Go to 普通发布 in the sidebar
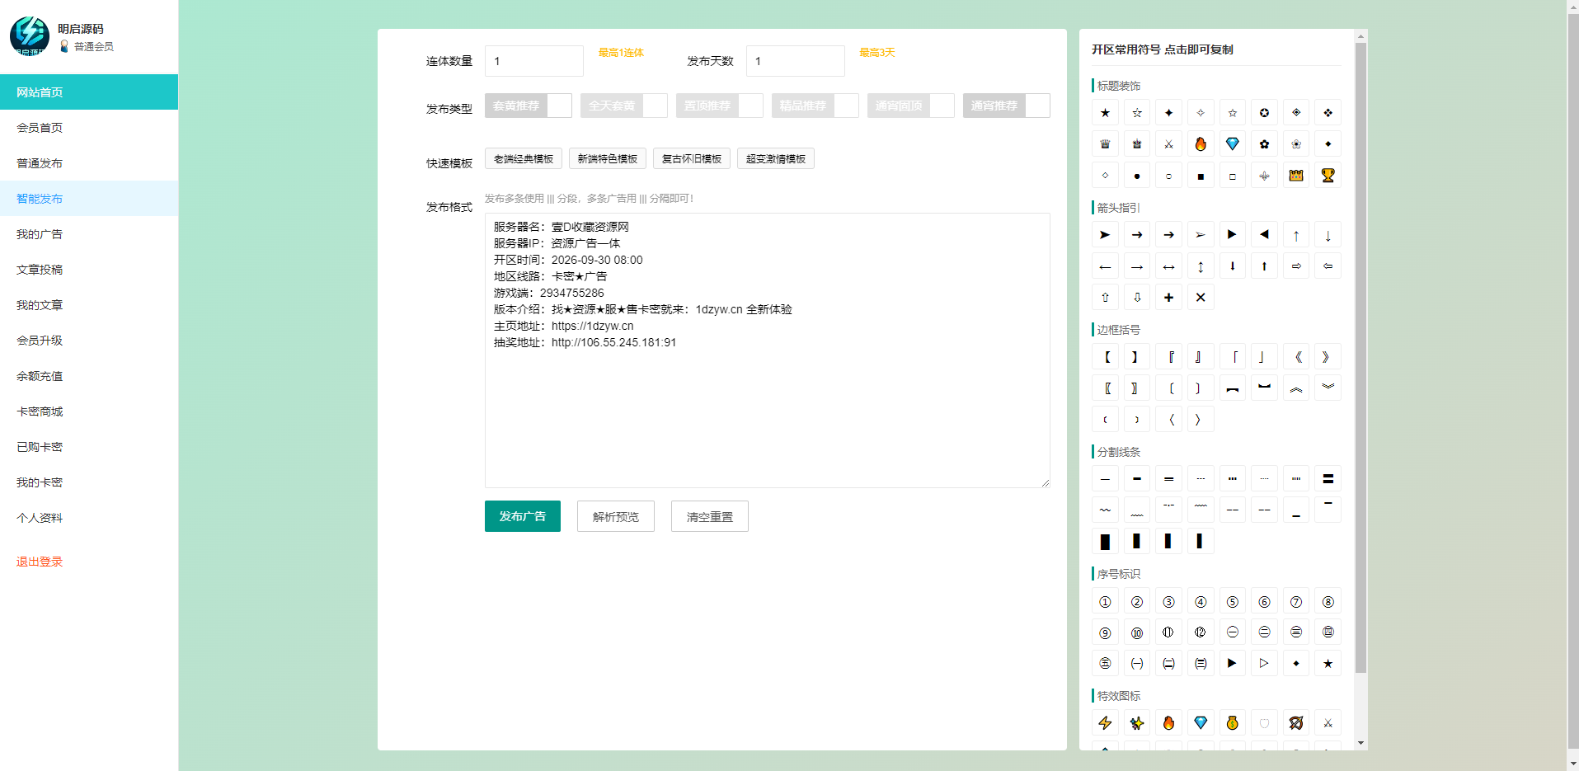This screenshot has height=771, width=1579. coord(89,163)
